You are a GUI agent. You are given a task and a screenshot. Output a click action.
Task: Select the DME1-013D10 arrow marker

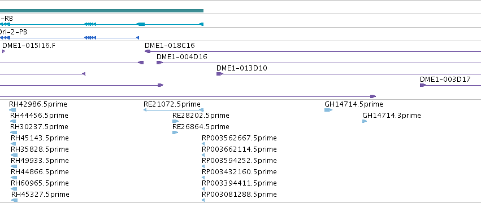point(220,74)
